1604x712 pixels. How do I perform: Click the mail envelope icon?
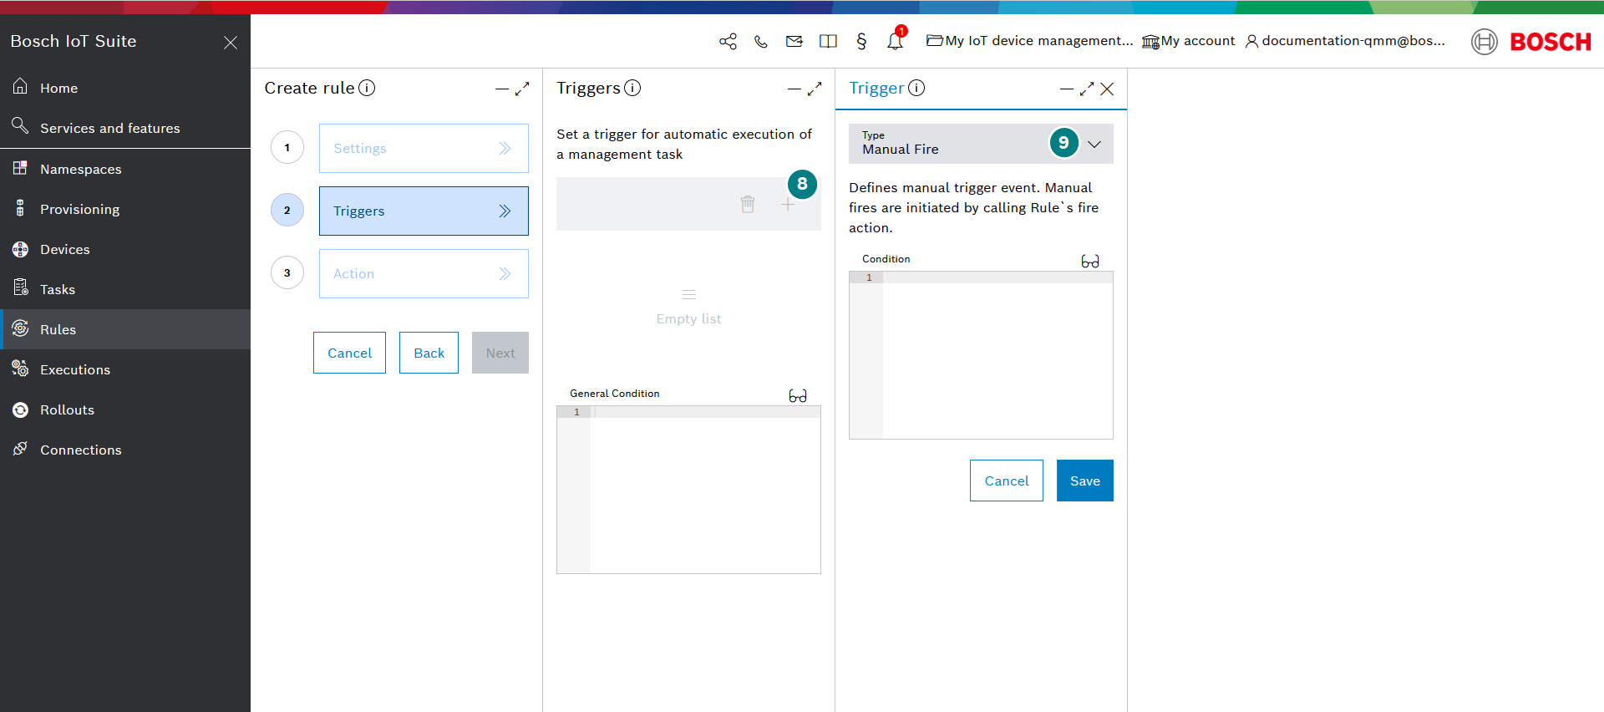tap(794, 41)
